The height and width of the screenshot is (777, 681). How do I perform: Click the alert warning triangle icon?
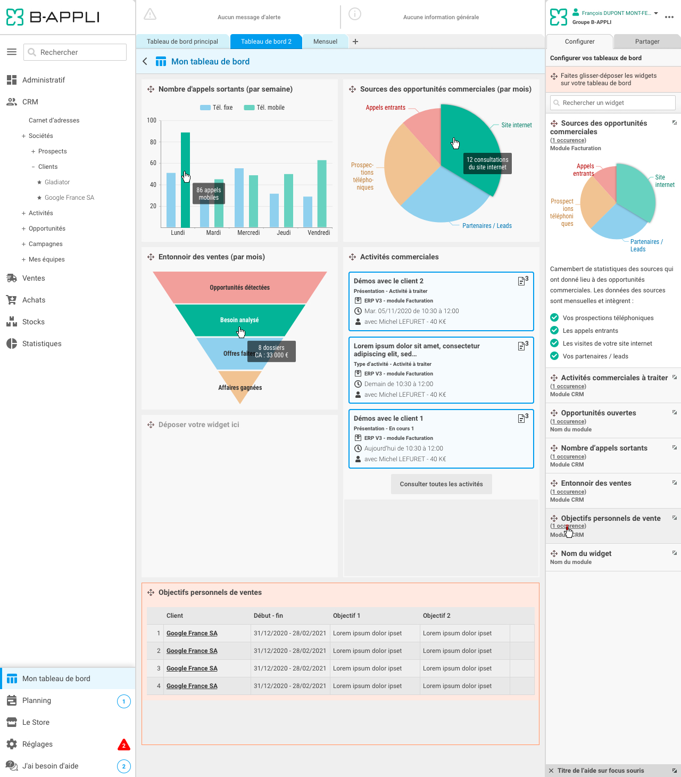tap(150, 14)
